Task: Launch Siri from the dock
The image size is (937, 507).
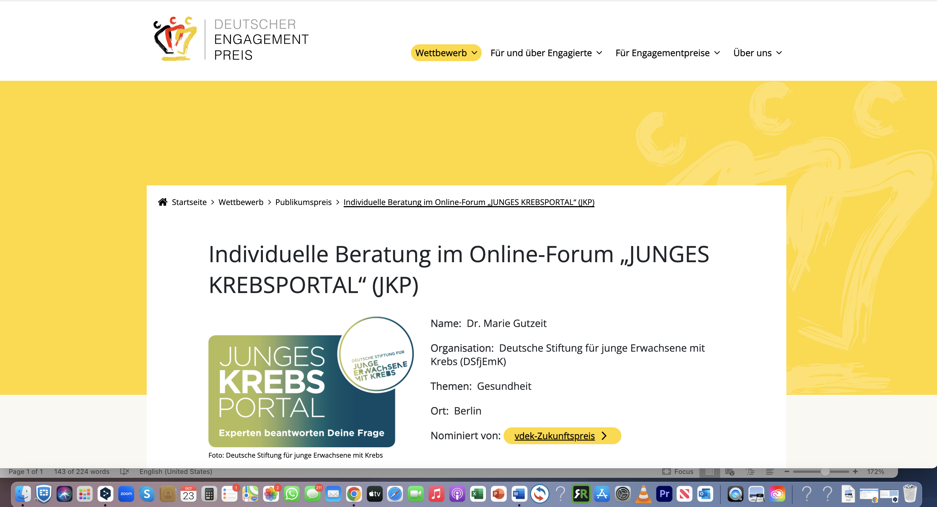Action: (64, 494)
